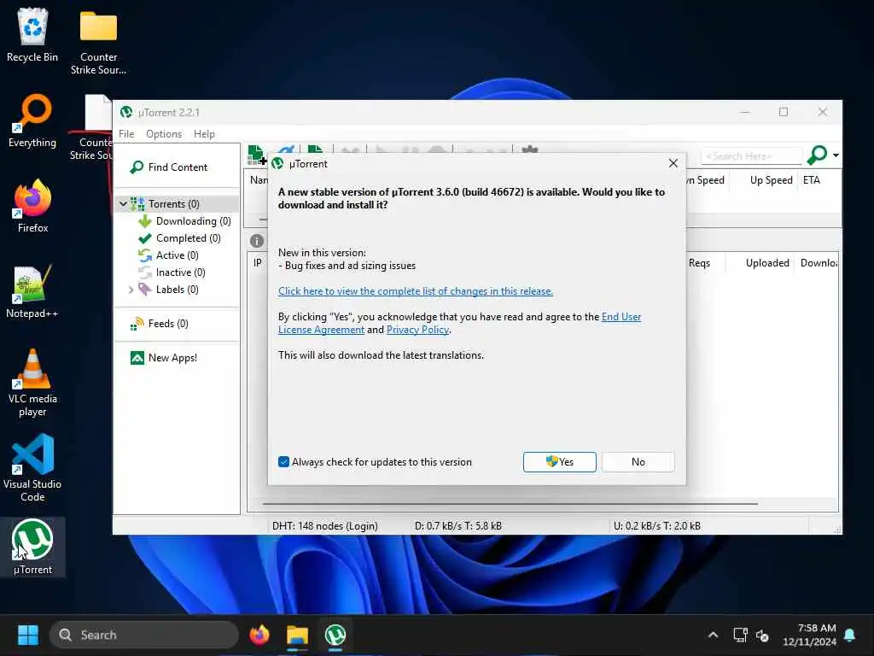Click the Completed checkmark icon
Screen dimensions: 874x656
145,238
